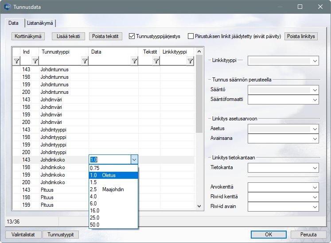The width and height of the screenshot is (331, 243).
Task: Click the Poista linkitys button
Action: click(x=301, y=36)
